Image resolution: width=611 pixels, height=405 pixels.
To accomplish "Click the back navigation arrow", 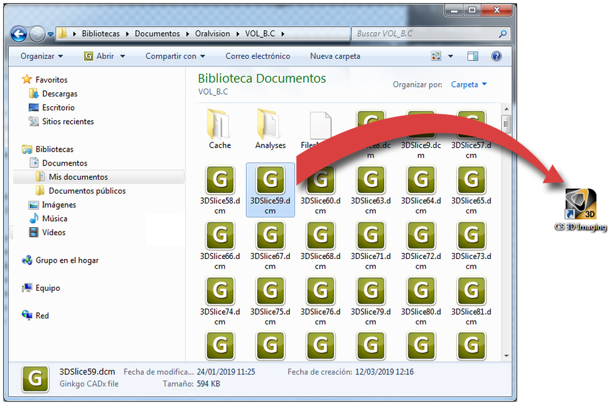I will [19, 34].
